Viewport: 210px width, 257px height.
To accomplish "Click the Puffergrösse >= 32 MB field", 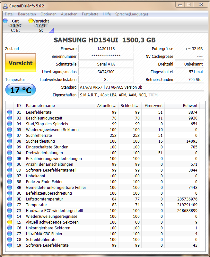I will [190, 49].
